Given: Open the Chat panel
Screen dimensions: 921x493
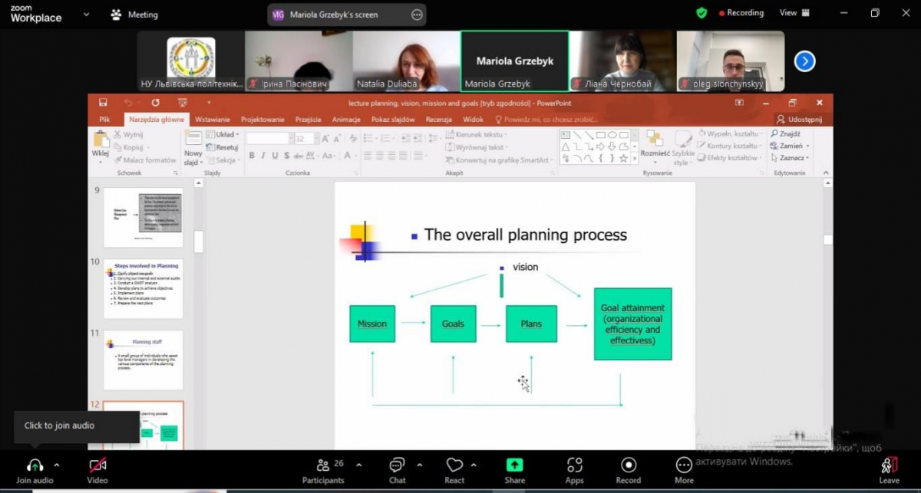Looking at the screenshot, I should [397, 465].
